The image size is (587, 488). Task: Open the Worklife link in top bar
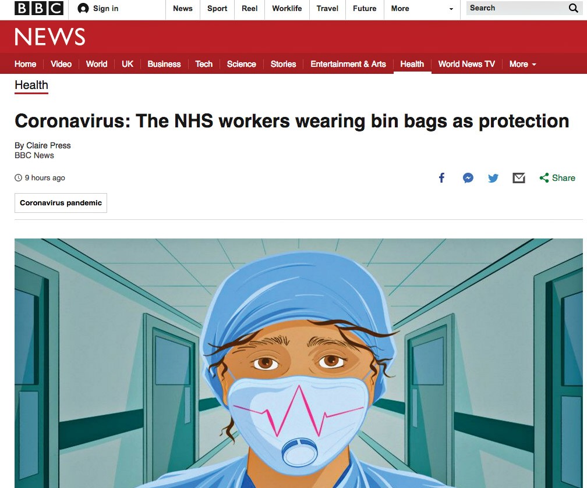pyautogui.click(x=287, y=9)
